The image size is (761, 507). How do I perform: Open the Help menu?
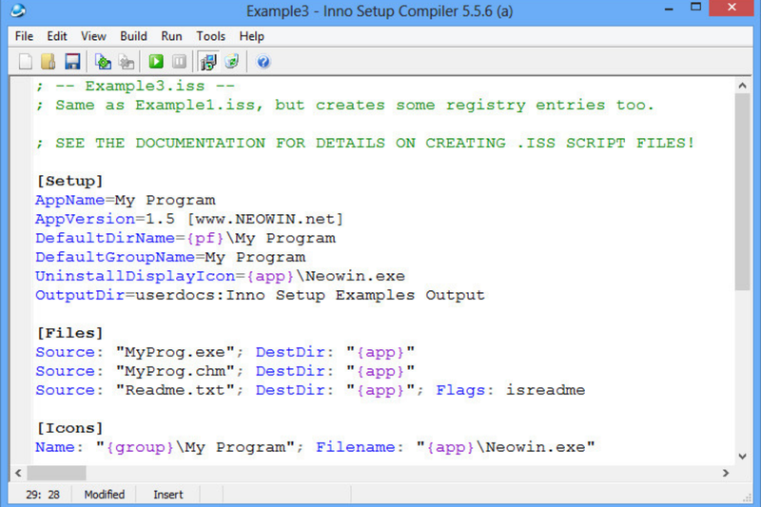pos(251,36)
